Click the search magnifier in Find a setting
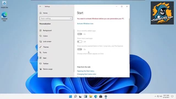This screenshot has width=176, height=99. click(71, 18)
